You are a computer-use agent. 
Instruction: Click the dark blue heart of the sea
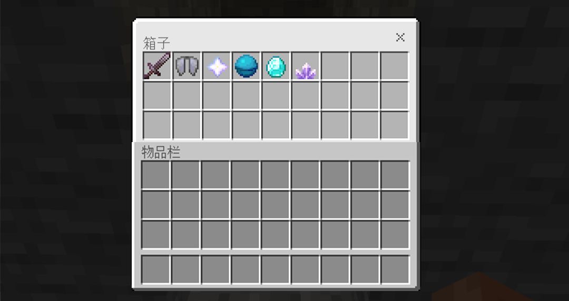tap(246, 66)
